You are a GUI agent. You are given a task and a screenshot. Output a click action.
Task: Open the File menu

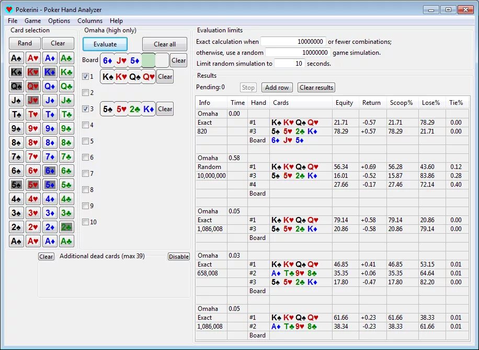coord(13,21)
